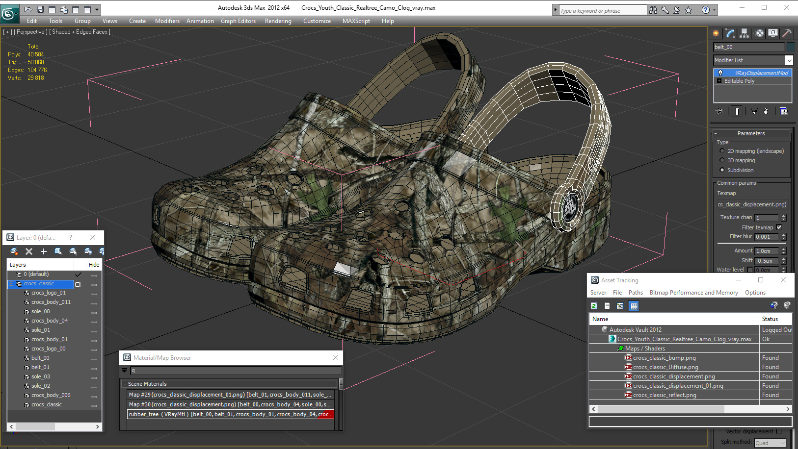This screenshot has width=798, height=449.
Task: Click Make Unique icon in modifier stack
Action: click(x=754, y=111)
